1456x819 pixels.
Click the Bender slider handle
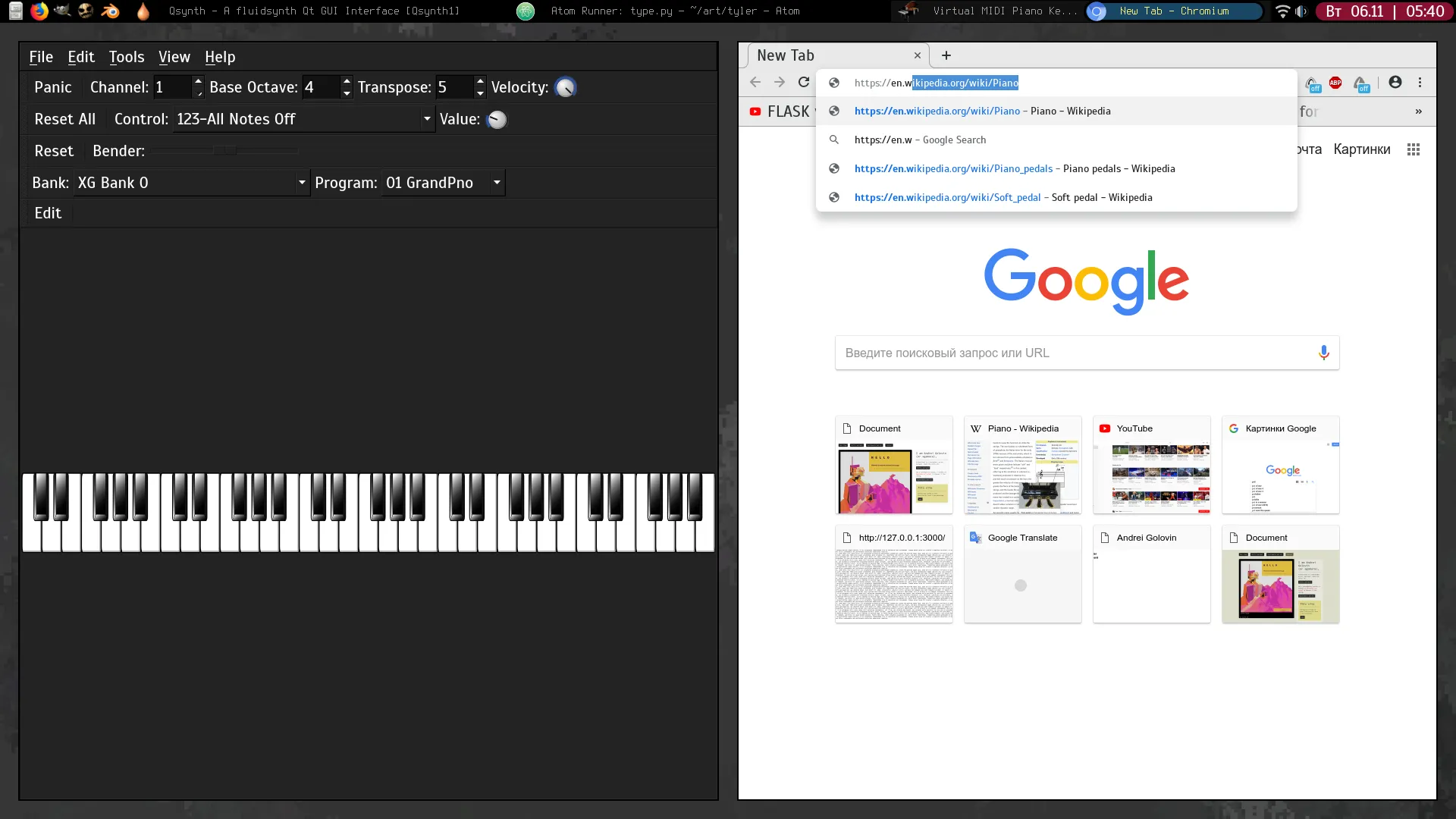224,151
